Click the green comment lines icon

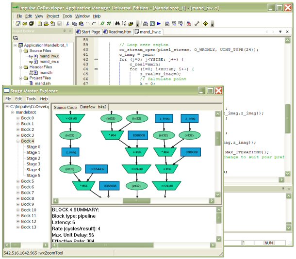point(102,24)
